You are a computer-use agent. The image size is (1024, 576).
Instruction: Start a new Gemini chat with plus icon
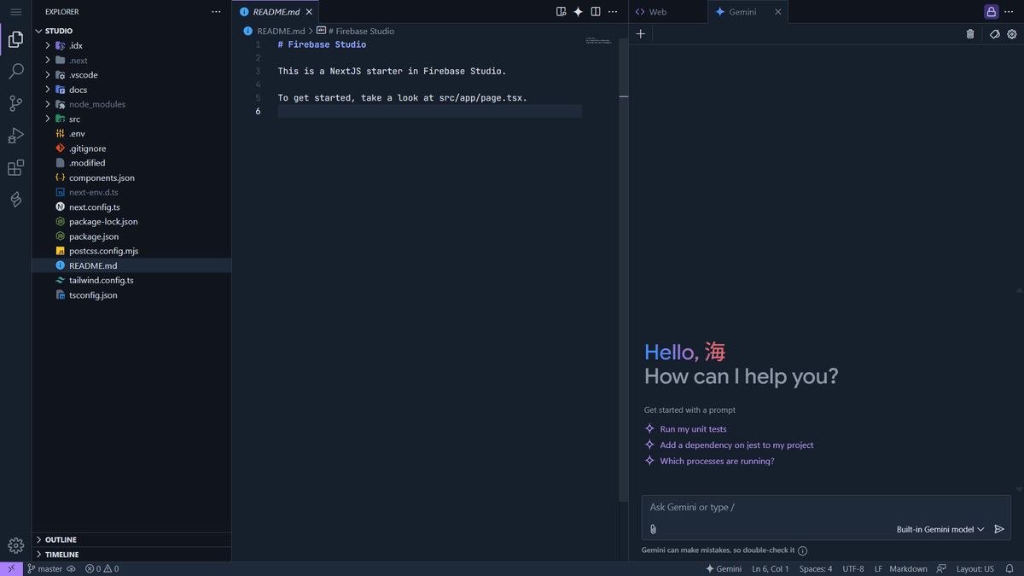click(641, 34)
